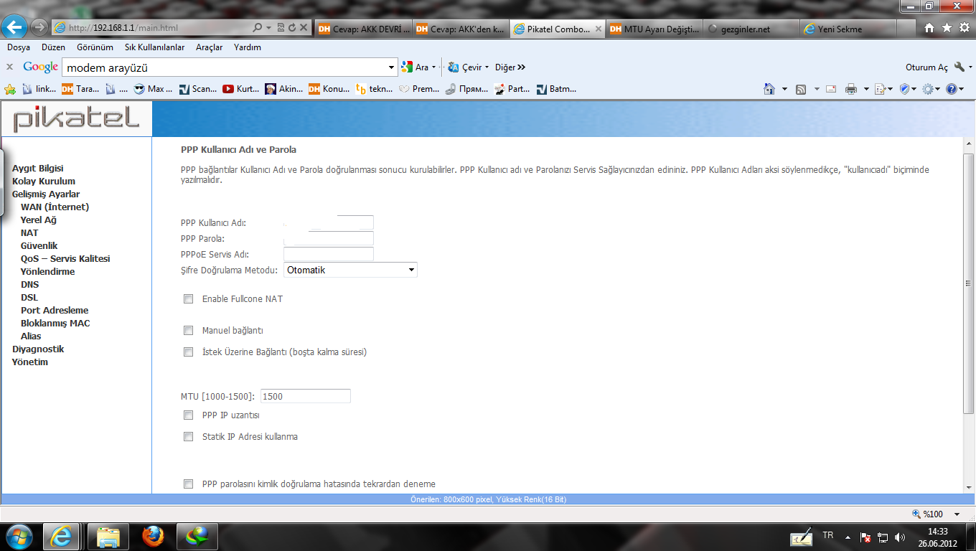The image size is (976, 551).
Task: Enable the Fullcone NAT checkbox
Action: coord(189,299)
